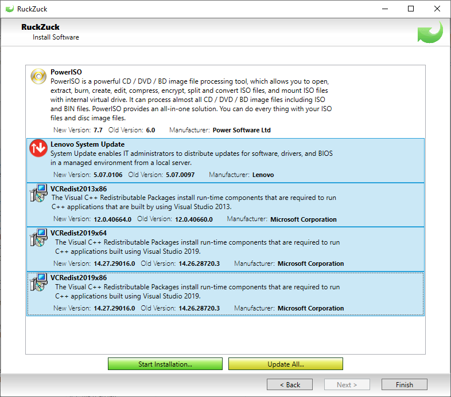Click the Lenovo System Update red icon
Viewport: 451px width, 397px height.
38,148
